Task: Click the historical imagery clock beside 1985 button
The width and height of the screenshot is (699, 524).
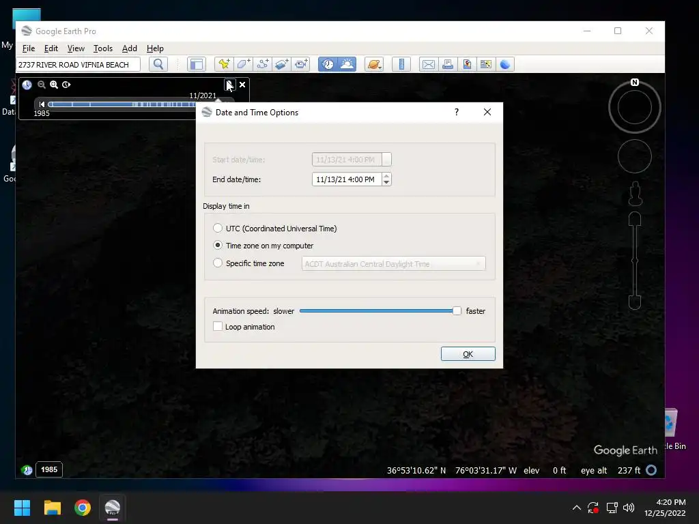Action: [x=27, y=469]
